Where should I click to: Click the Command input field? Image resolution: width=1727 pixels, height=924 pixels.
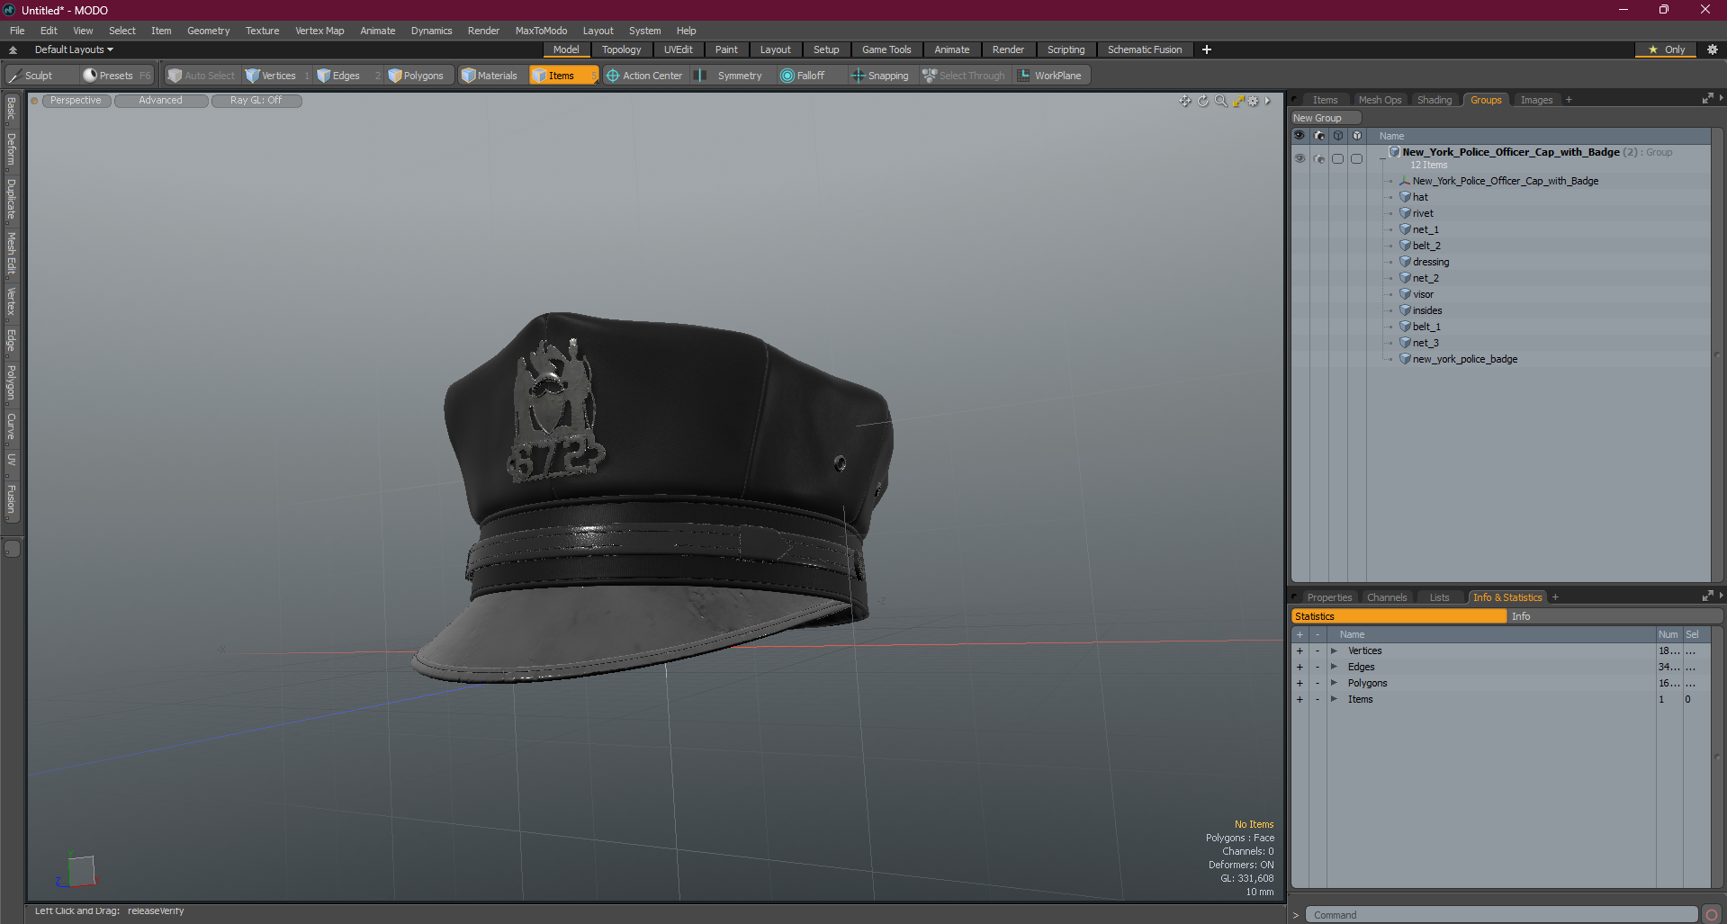pyautogui.click(x=1501, y=915)
